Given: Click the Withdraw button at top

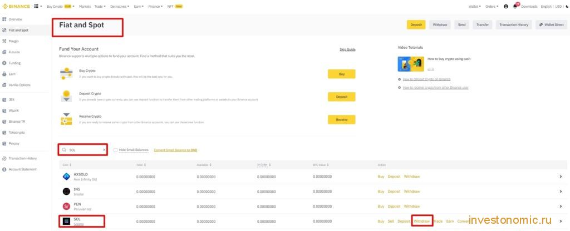Looking at the screenshot, I should tap(440, 24).
